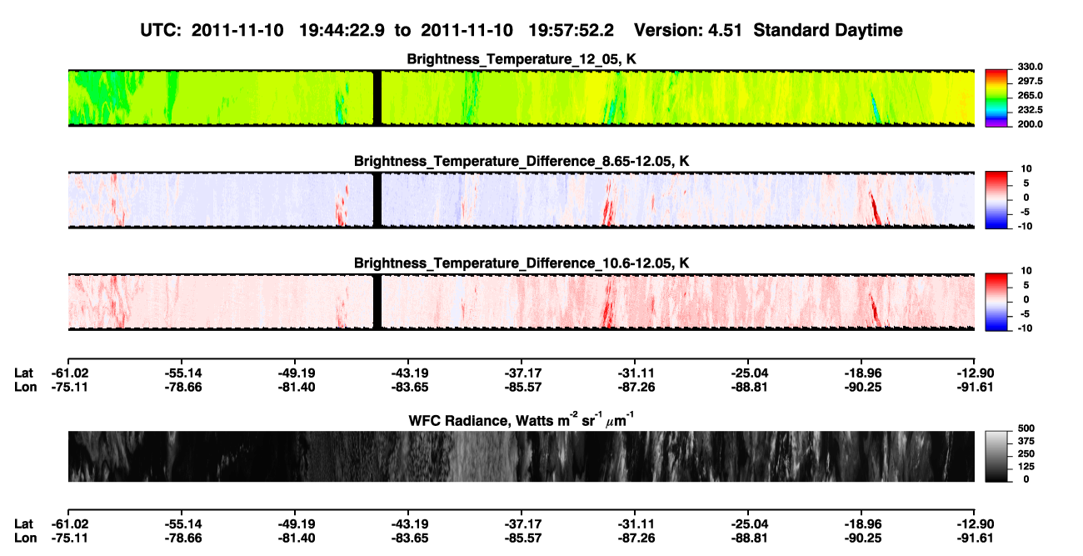Click the 10.6-12.05 difference image strip

click(x=522, y=302)
